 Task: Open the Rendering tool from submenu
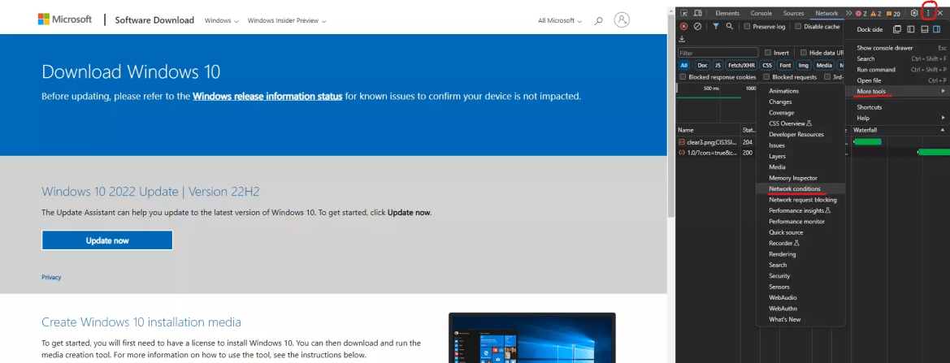tap(800, 254)
